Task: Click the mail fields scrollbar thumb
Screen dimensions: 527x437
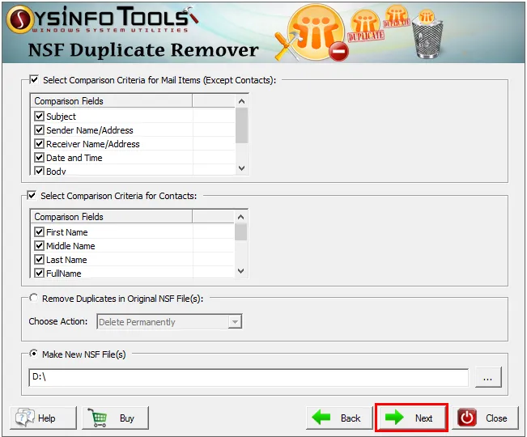Action: click(241, 125)
